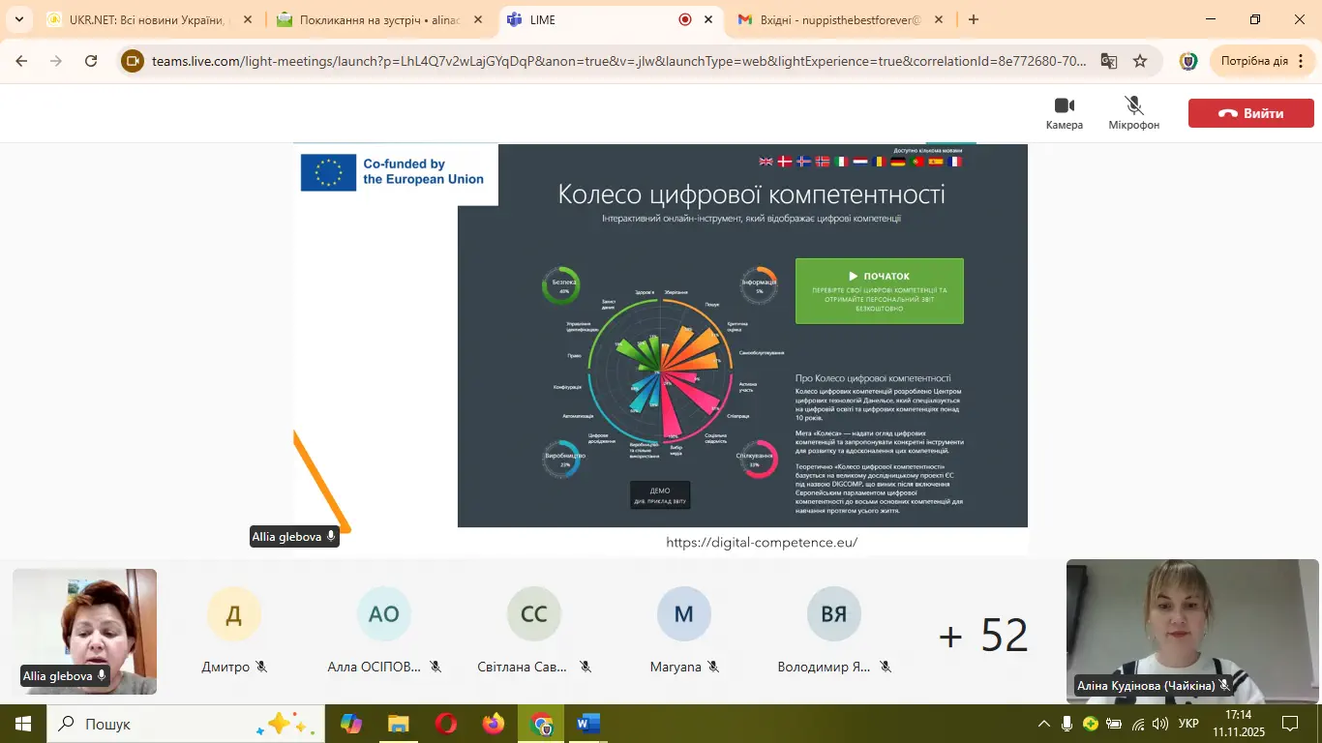Show hidden system tray icons chevron
The height and width of the screenshot is (743, 1322).
tap(1043, 724)
